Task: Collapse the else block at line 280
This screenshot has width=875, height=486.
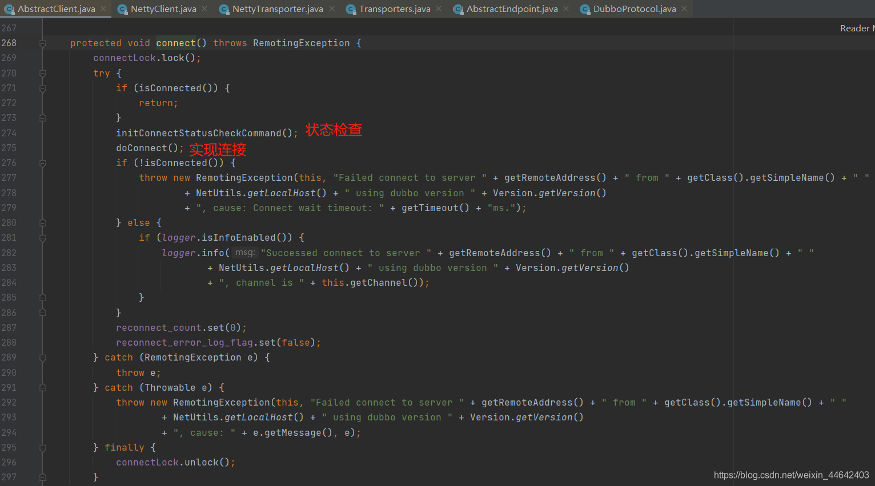Action: 43,223
